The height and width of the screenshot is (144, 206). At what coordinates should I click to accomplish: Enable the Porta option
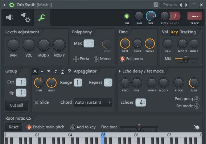tap(76, 59)
